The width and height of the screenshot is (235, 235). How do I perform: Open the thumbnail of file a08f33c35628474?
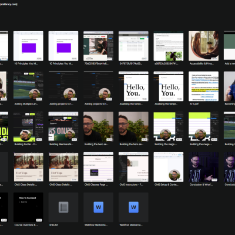tap(169, 46)
